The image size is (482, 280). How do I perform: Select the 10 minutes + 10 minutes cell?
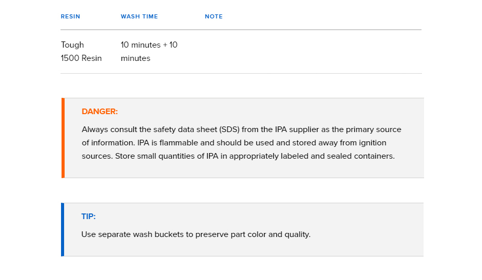(149, 52)
